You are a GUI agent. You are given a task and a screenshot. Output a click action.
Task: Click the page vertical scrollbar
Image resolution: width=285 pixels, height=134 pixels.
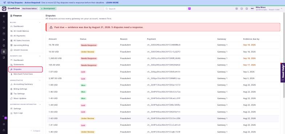tap(284, 55)
